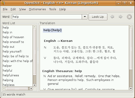Select 'helper' in word list
This screenshot has height=98, width=135.
click(x=18, y=66)
